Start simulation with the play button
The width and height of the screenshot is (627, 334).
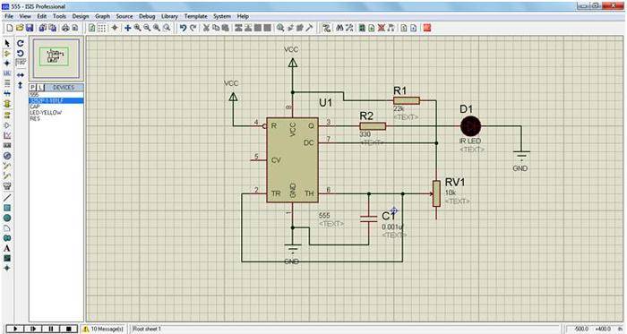click(15, 329)
